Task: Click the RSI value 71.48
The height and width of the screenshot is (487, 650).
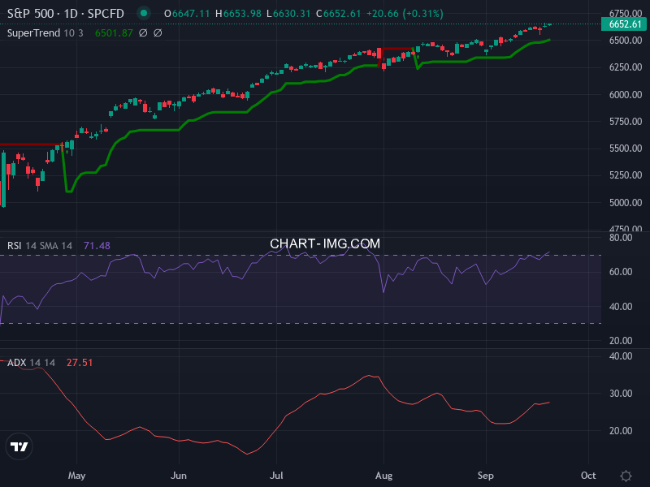Action: tap(97, 245)
